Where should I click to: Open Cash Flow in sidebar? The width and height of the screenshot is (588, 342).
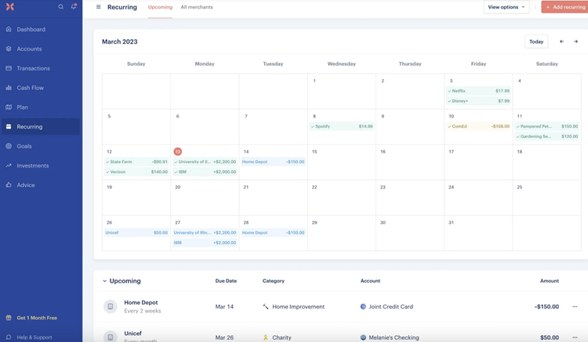[x=31, y=88]
